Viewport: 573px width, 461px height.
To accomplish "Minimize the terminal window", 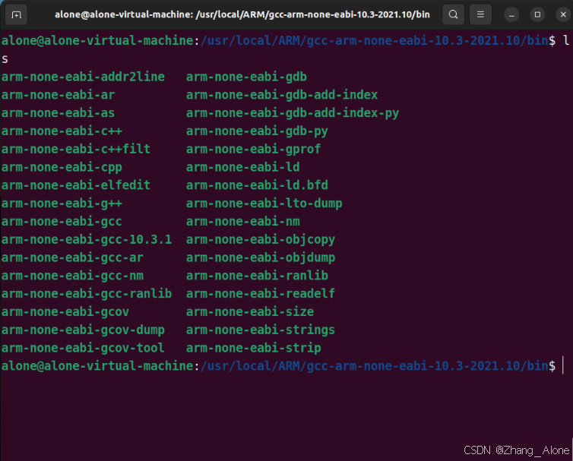I will pyautogui.click(x=511, y=15).
